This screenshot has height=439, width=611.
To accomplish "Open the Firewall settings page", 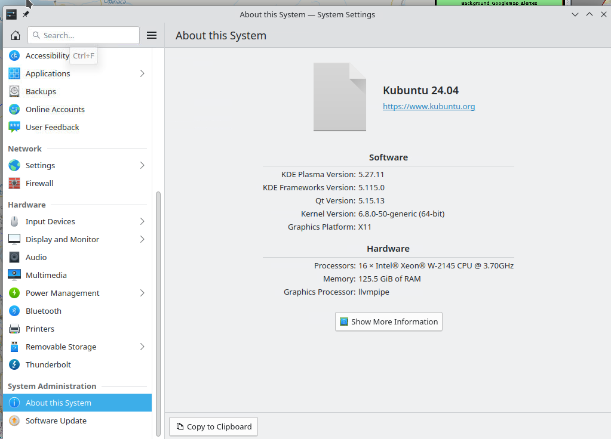I will [77, 183].
